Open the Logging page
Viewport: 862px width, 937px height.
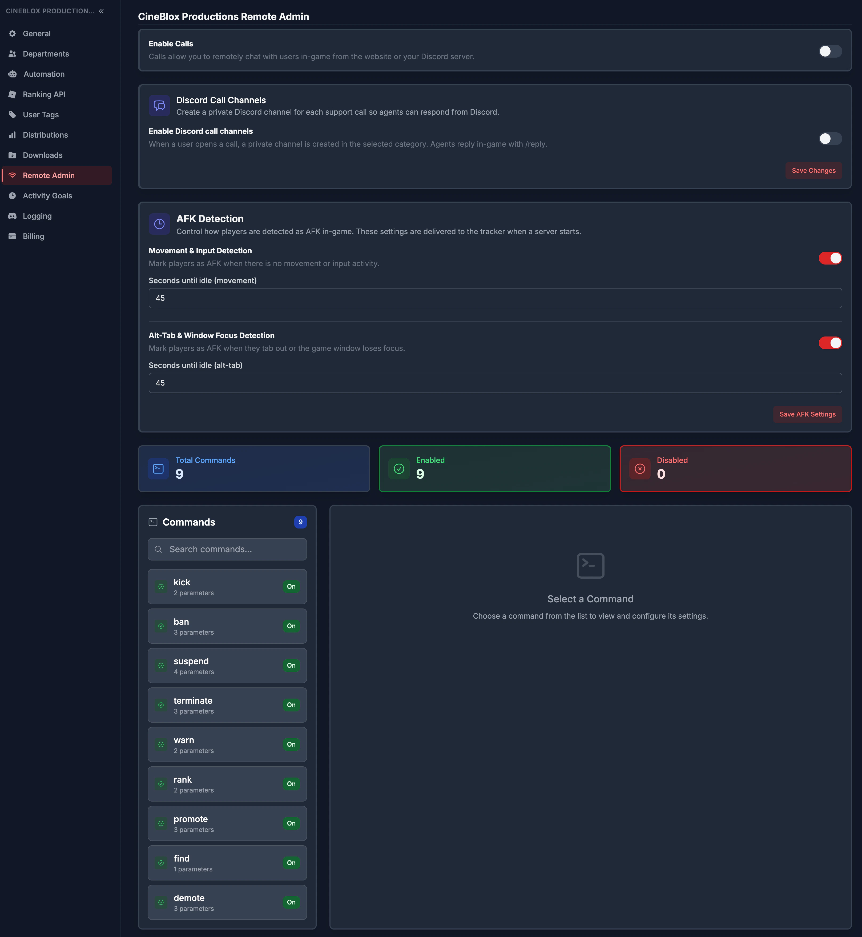[x=57, y=216]
